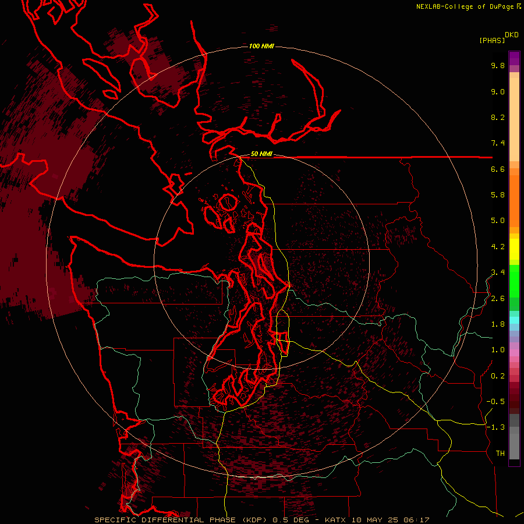Screen dimensions: 524x524
Task: Click the purple top segment of the color bar
Action: 514,58
